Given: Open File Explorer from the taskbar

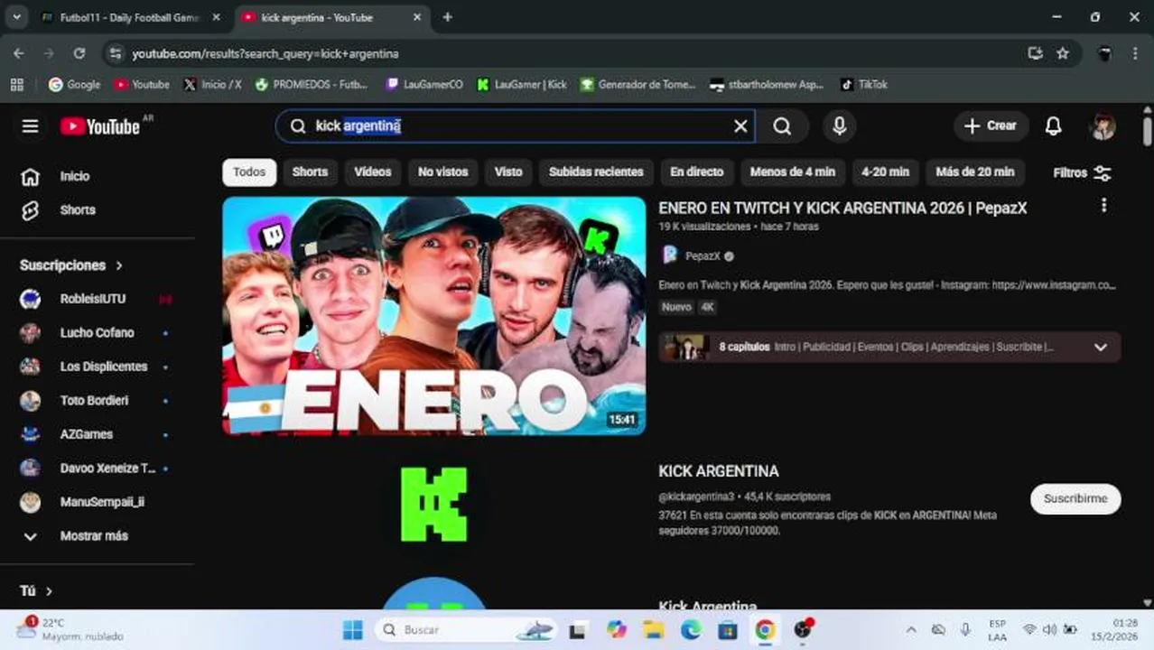Looking at the screenshot, I should tap(653, 629).
